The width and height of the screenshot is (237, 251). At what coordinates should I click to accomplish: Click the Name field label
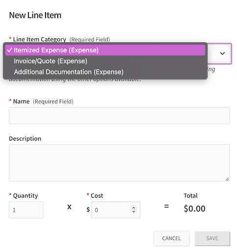point(22,101)
